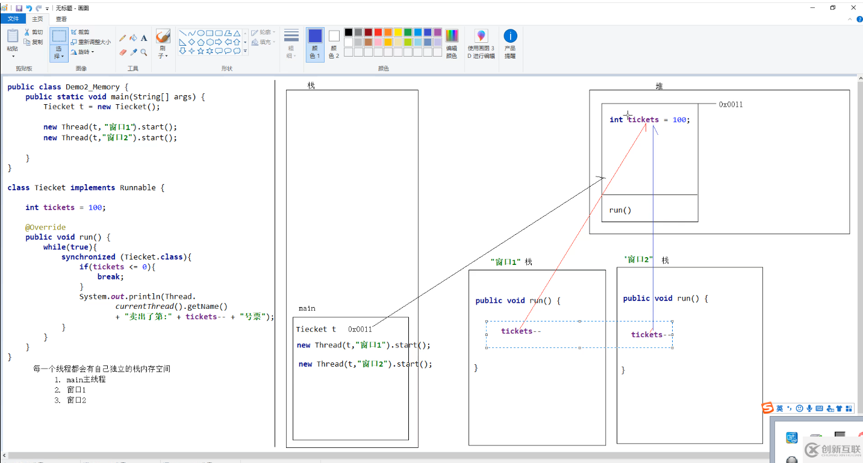Screen dimensions: 863x463
Task: Set Color 1 (颜色 1) as active
Action: click(315, 43)
